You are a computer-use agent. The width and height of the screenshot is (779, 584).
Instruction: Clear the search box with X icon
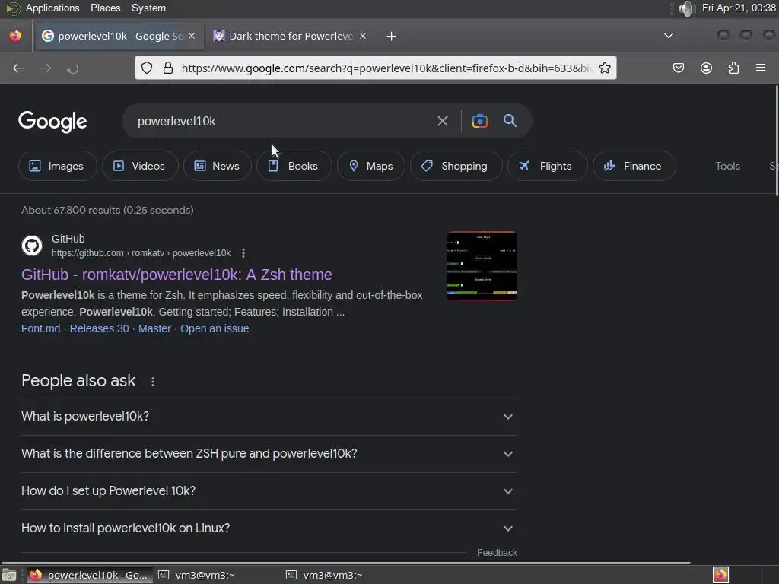[442, 121]
